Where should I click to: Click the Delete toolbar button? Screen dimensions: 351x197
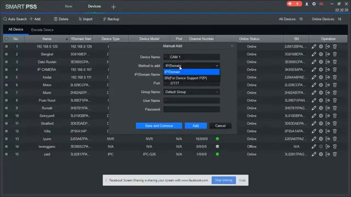coord(61,19)
